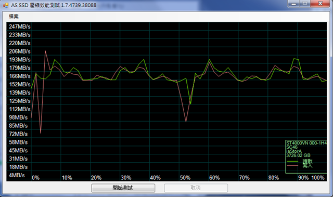Click the 3726.02 GB capacity text
This screenshot has height=197, width=333.
tap(298, 155)
